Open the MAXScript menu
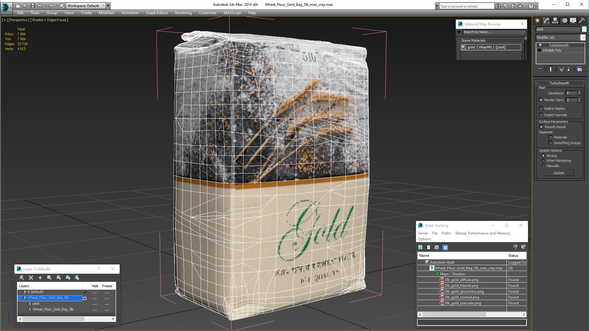The height and width of the screenshot is (331, 589). point(232,13)
